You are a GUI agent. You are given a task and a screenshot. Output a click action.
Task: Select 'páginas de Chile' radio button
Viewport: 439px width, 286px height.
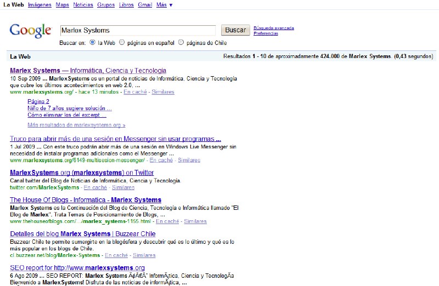click(x=181, y=42)
